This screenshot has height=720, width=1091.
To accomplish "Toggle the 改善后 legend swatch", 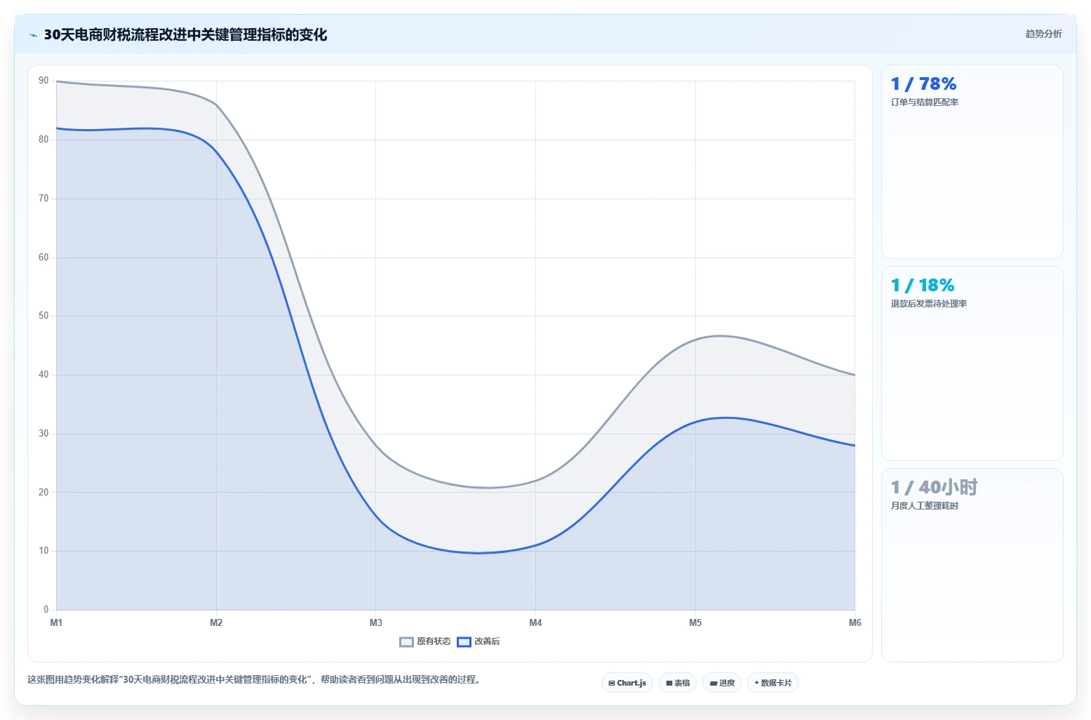I will 464,641.
